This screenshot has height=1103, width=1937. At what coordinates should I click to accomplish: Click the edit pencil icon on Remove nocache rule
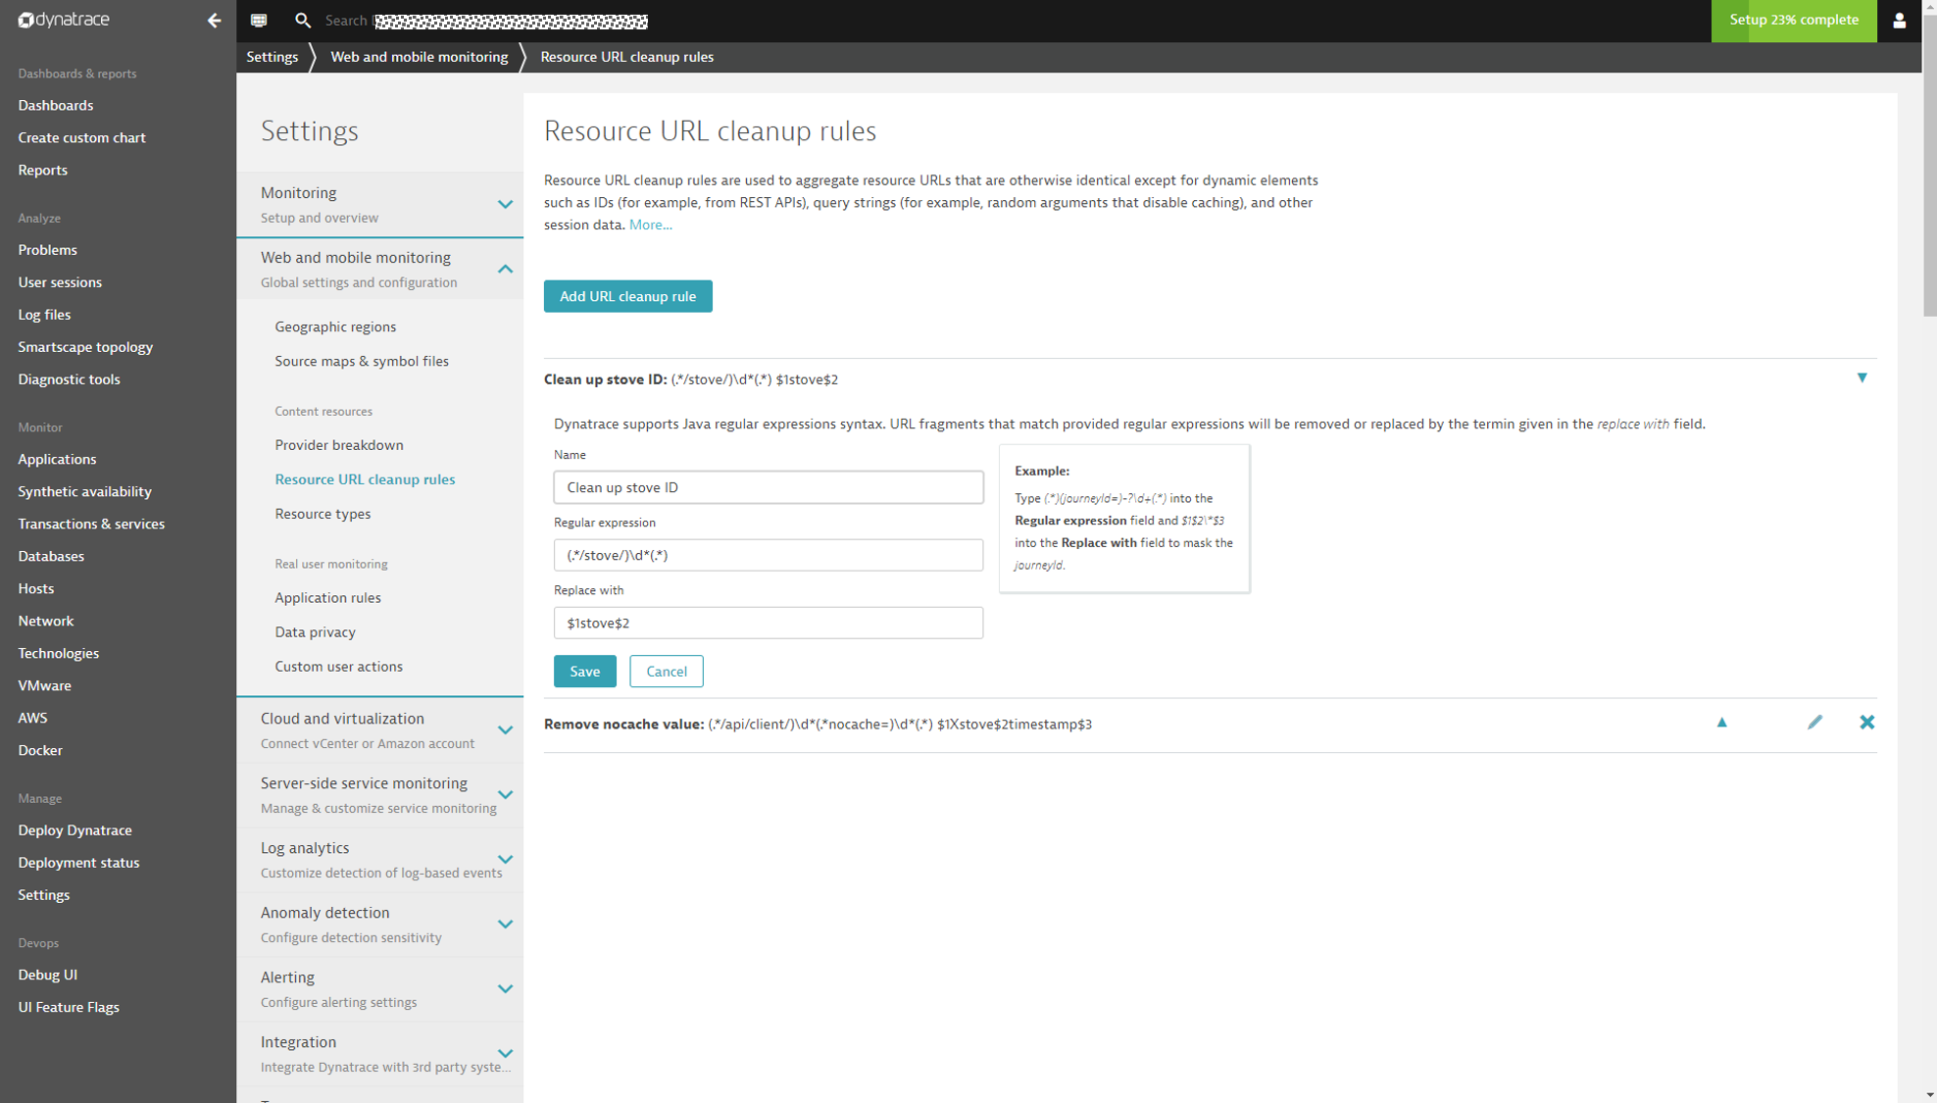coord(1814,723)
